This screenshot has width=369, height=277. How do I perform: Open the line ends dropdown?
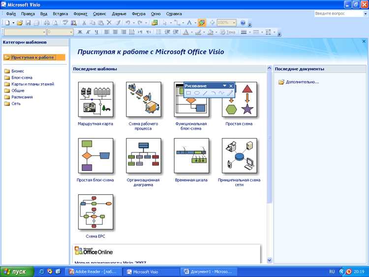pos(274,32)
